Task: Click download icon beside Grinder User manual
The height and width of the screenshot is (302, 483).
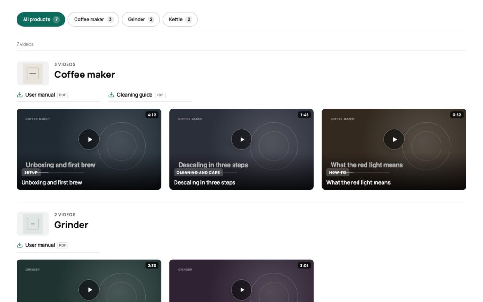Action: (x=20, y=245)
